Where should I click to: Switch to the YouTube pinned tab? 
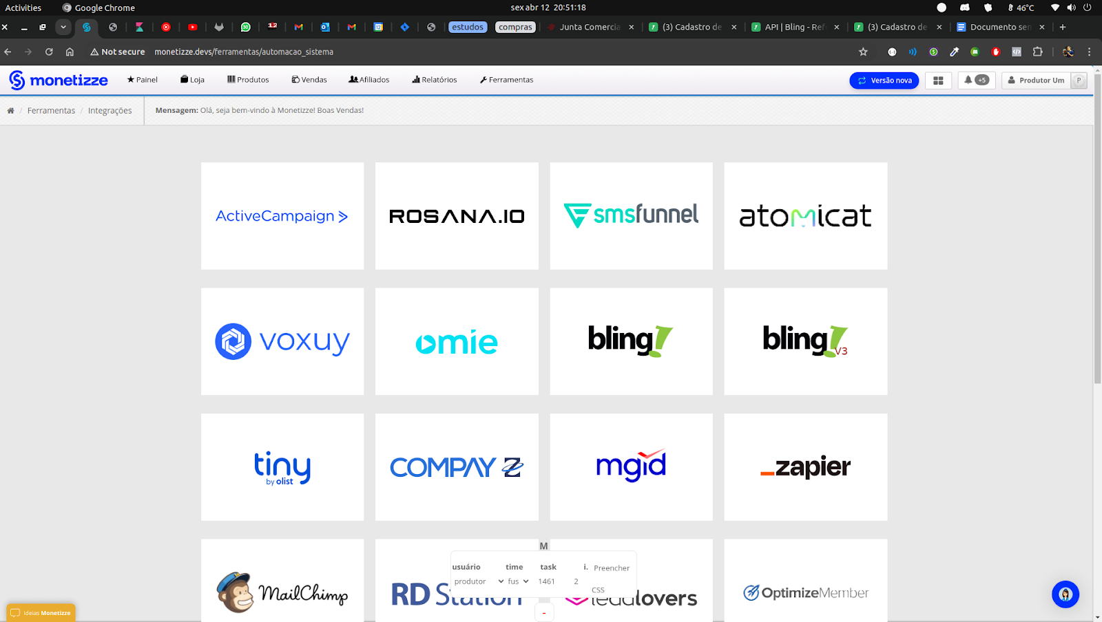point(193,28)
